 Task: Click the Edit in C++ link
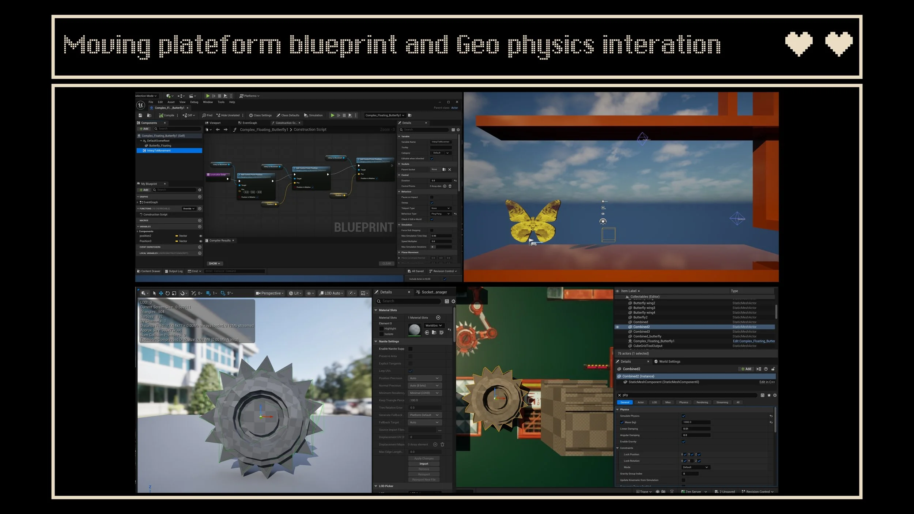[767, 382]
